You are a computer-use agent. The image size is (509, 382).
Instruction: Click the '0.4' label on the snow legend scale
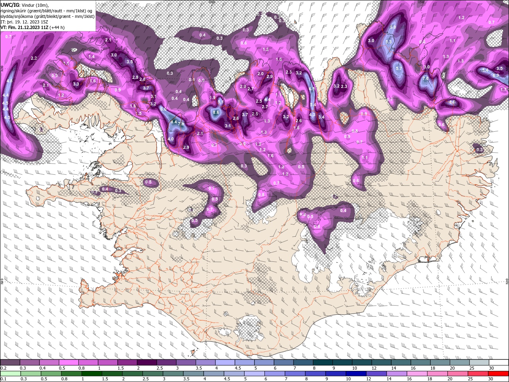tap(43, 368)
